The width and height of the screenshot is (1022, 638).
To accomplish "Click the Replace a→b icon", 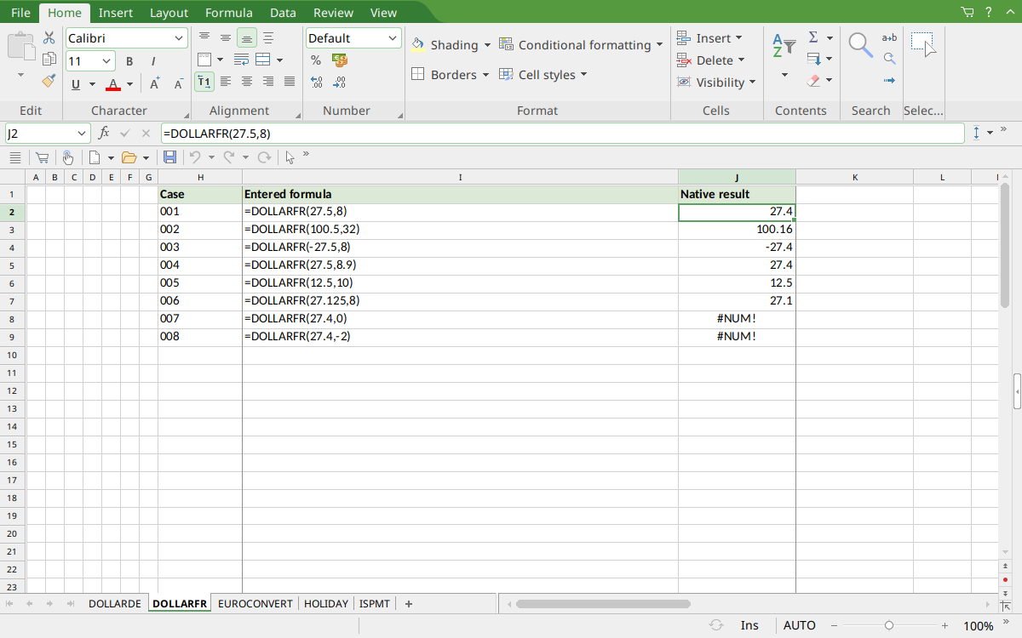I will pos(889,37).
